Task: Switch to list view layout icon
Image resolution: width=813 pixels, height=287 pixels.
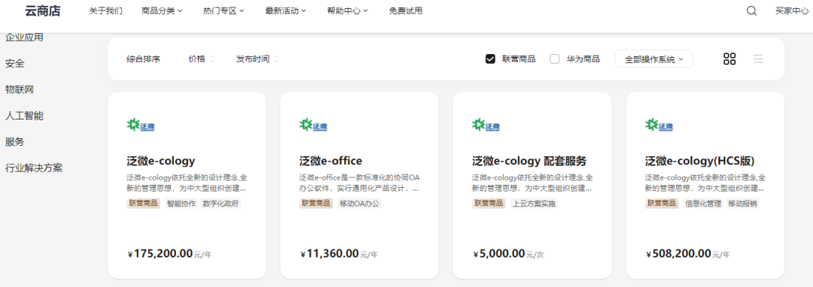Action: [x=758, y=59]
